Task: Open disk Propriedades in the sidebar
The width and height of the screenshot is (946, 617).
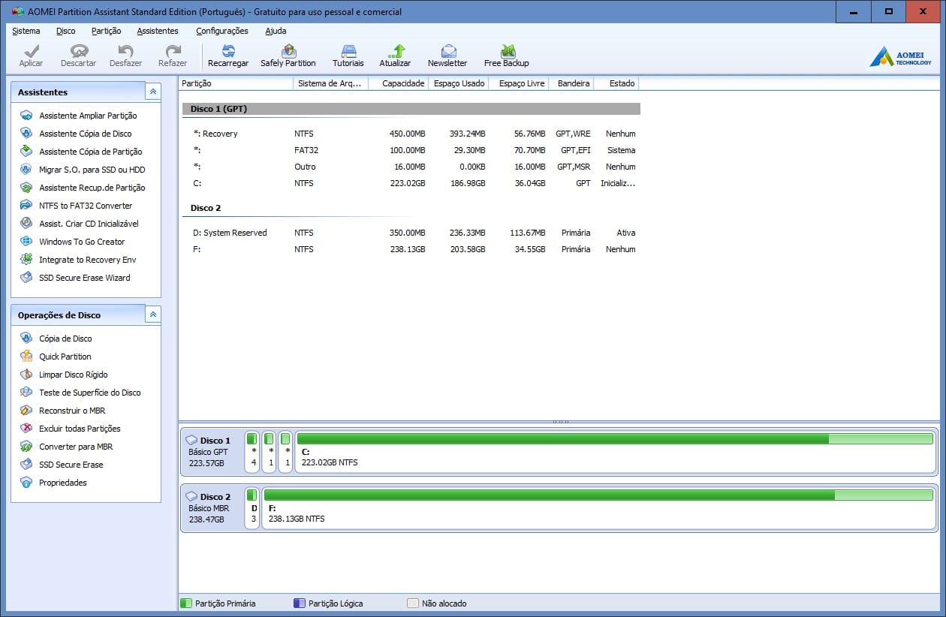Action: pos(63,483)
